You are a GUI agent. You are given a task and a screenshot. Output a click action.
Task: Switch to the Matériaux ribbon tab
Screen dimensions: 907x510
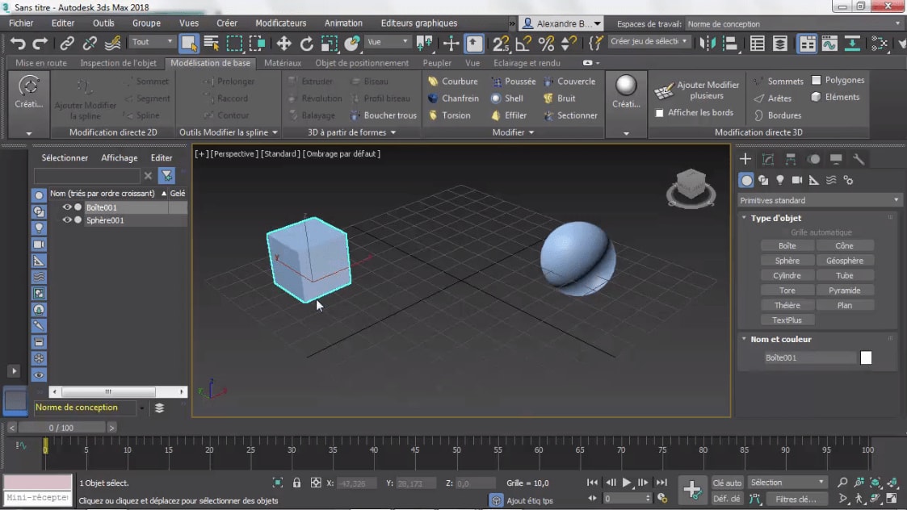pyautogui.click(x=283, y=62)
